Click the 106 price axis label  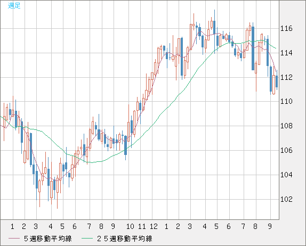(286, 150)
